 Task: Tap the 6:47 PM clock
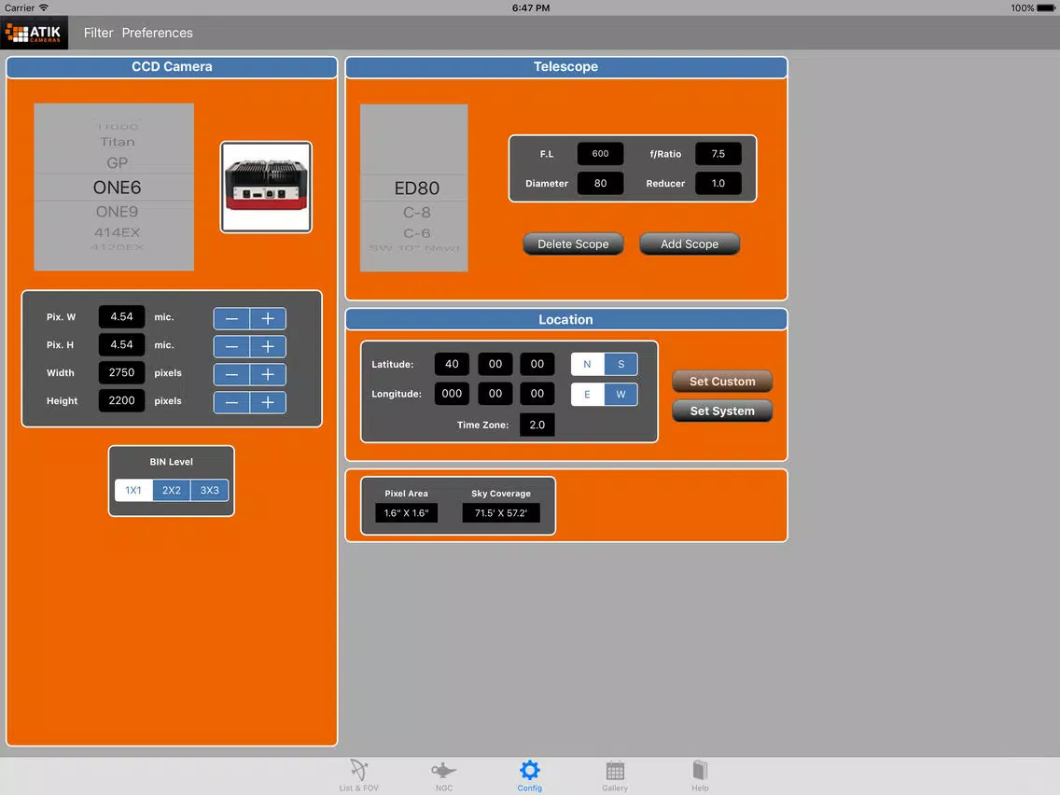[531, 8]
